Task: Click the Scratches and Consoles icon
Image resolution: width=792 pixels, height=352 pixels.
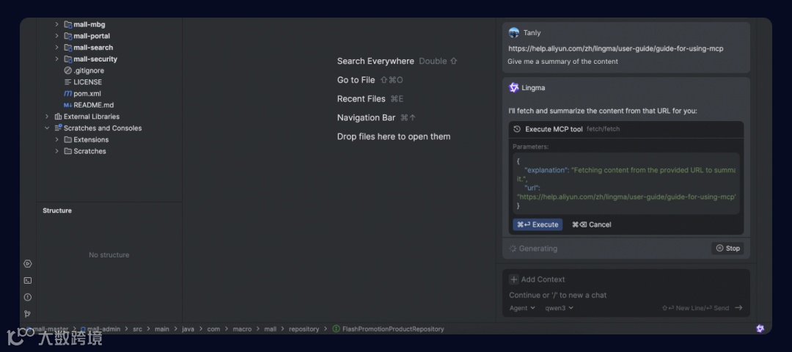Action: [x=58, y=128]
